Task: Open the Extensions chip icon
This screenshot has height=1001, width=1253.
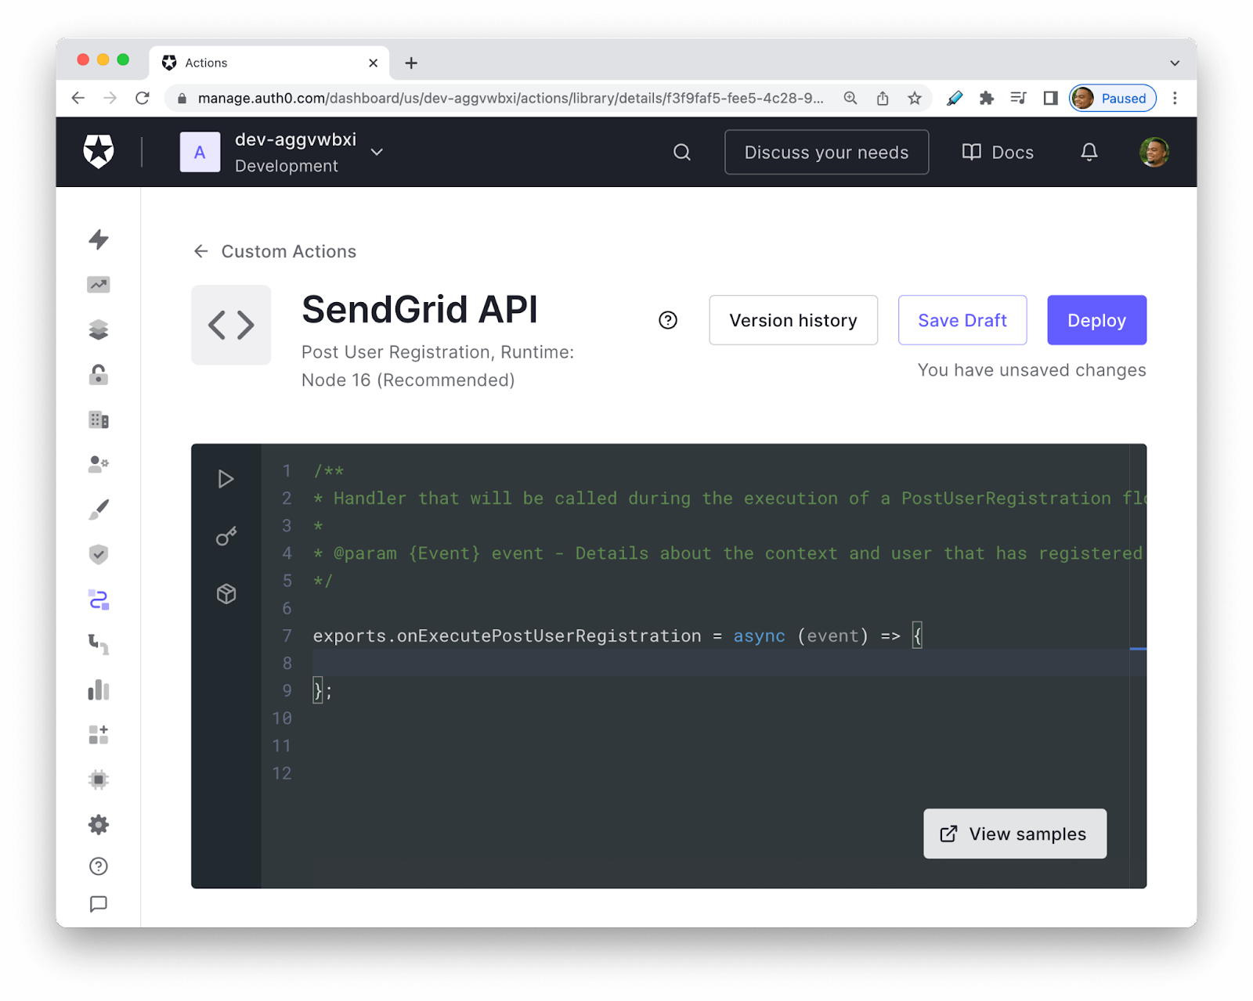Action: [x=99, y=780]
